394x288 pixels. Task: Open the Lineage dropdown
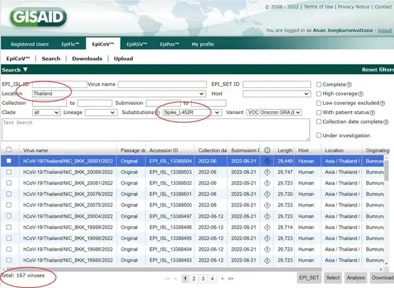[101, 112]
